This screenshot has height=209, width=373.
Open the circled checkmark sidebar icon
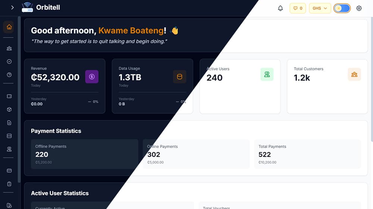[9, 61]
